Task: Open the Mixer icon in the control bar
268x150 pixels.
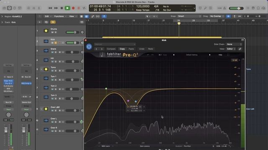Action: (34, 8)
